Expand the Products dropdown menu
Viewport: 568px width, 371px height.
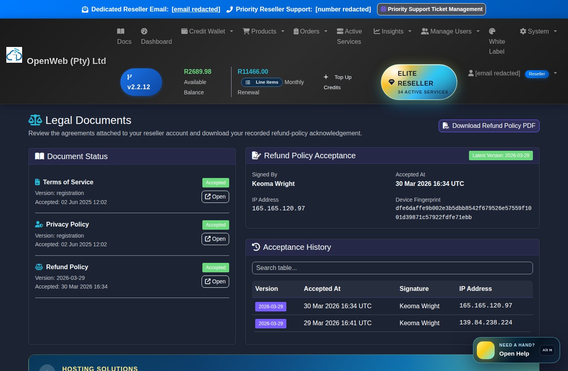(283, 31)
